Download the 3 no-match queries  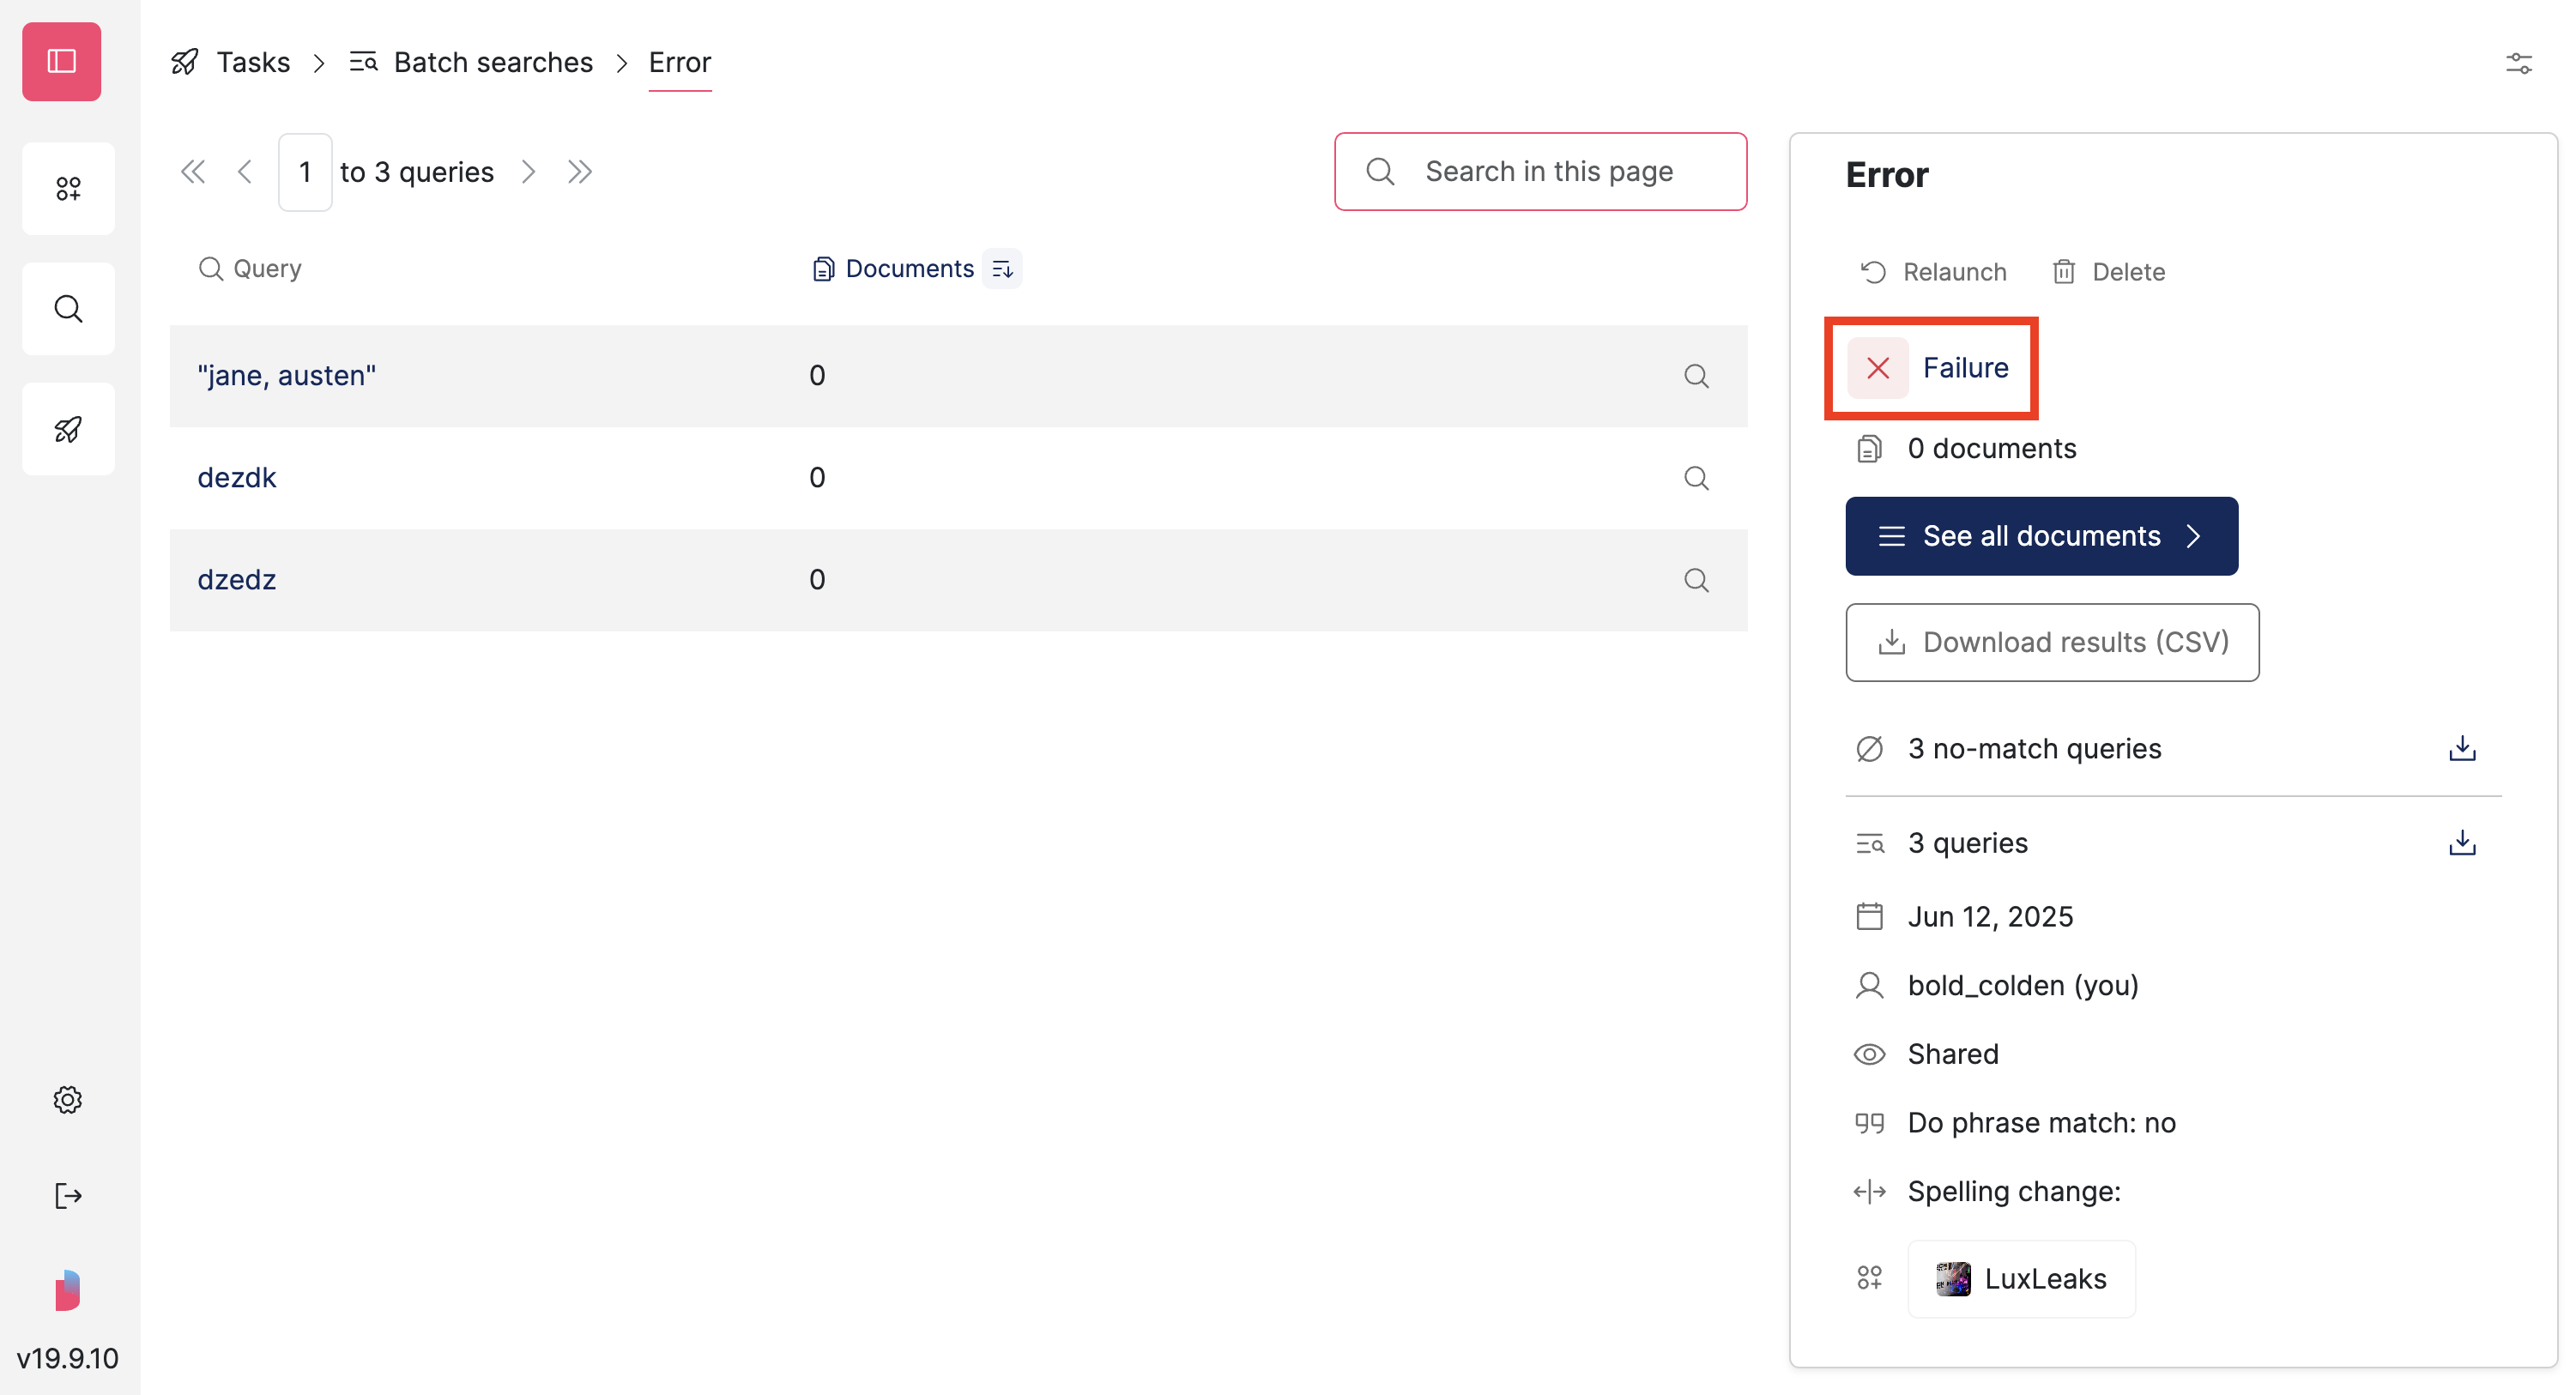pyautogui.click(x=2463, y=747)
